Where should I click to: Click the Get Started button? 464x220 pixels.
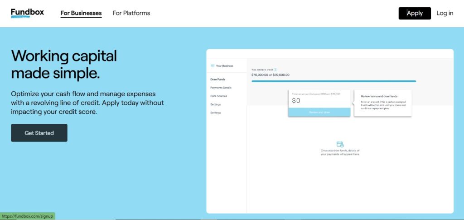coord(39,133)
